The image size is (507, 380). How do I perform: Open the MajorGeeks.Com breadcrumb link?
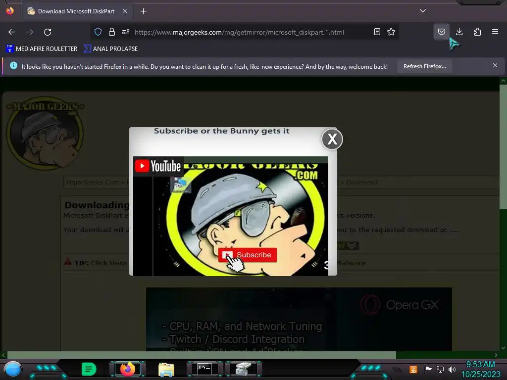pyautogui.click(x=92, y=182)
